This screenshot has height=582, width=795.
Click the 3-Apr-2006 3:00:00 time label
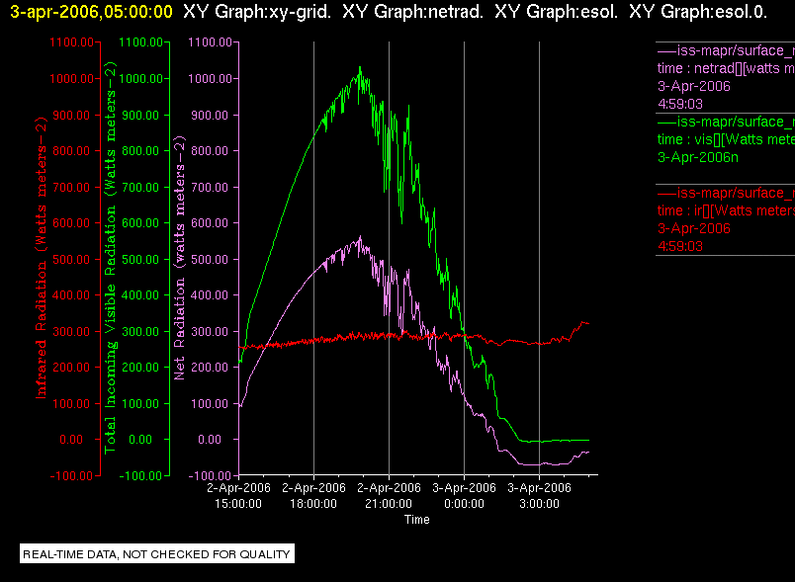point(539,495)
